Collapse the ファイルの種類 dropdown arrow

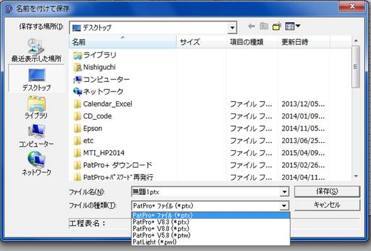coord(285,206)
